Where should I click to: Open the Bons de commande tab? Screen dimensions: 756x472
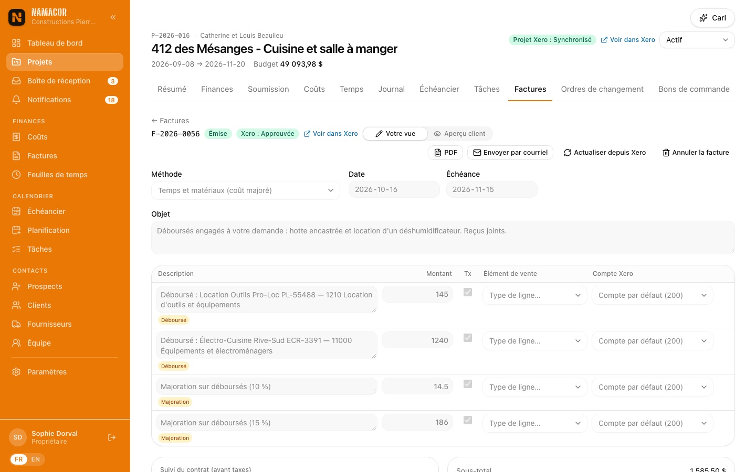coord(694,89)
